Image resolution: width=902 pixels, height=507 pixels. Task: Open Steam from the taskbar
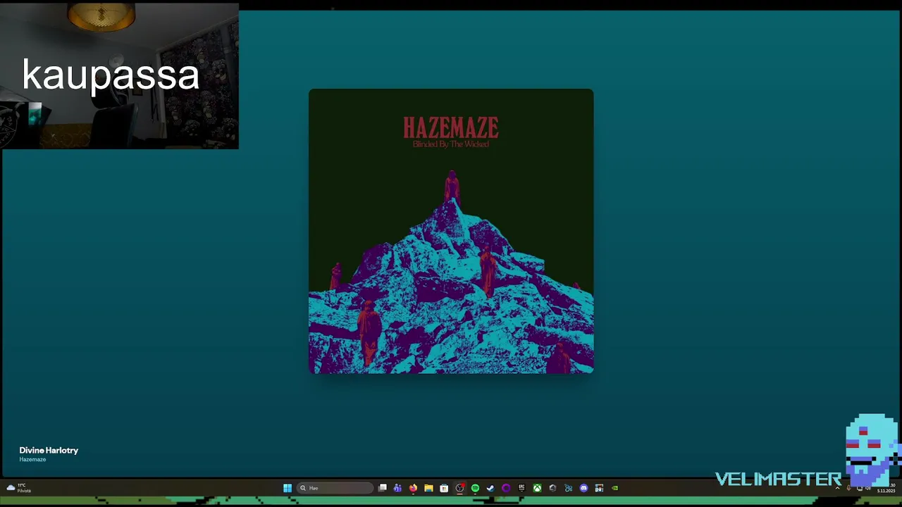click(490, 488)
